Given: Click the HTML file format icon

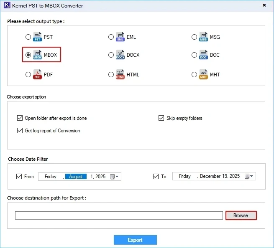Looking at the screenshot, I should point(120,74).
